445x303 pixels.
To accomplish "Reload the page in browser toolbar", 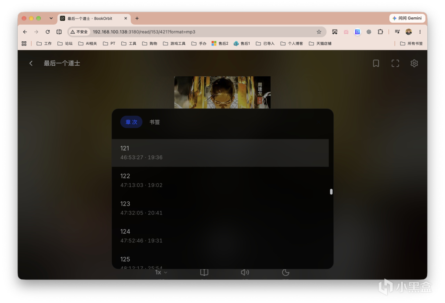I will [48, 32].
